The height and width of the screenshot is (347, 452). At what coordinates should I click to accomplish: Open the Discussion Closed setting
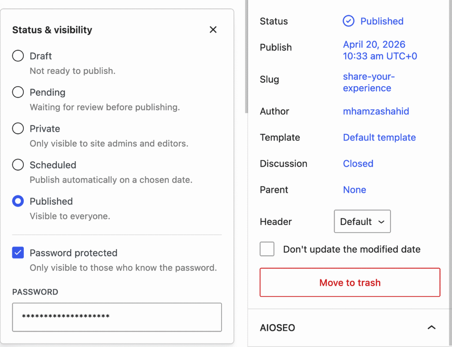coord(358,163)
